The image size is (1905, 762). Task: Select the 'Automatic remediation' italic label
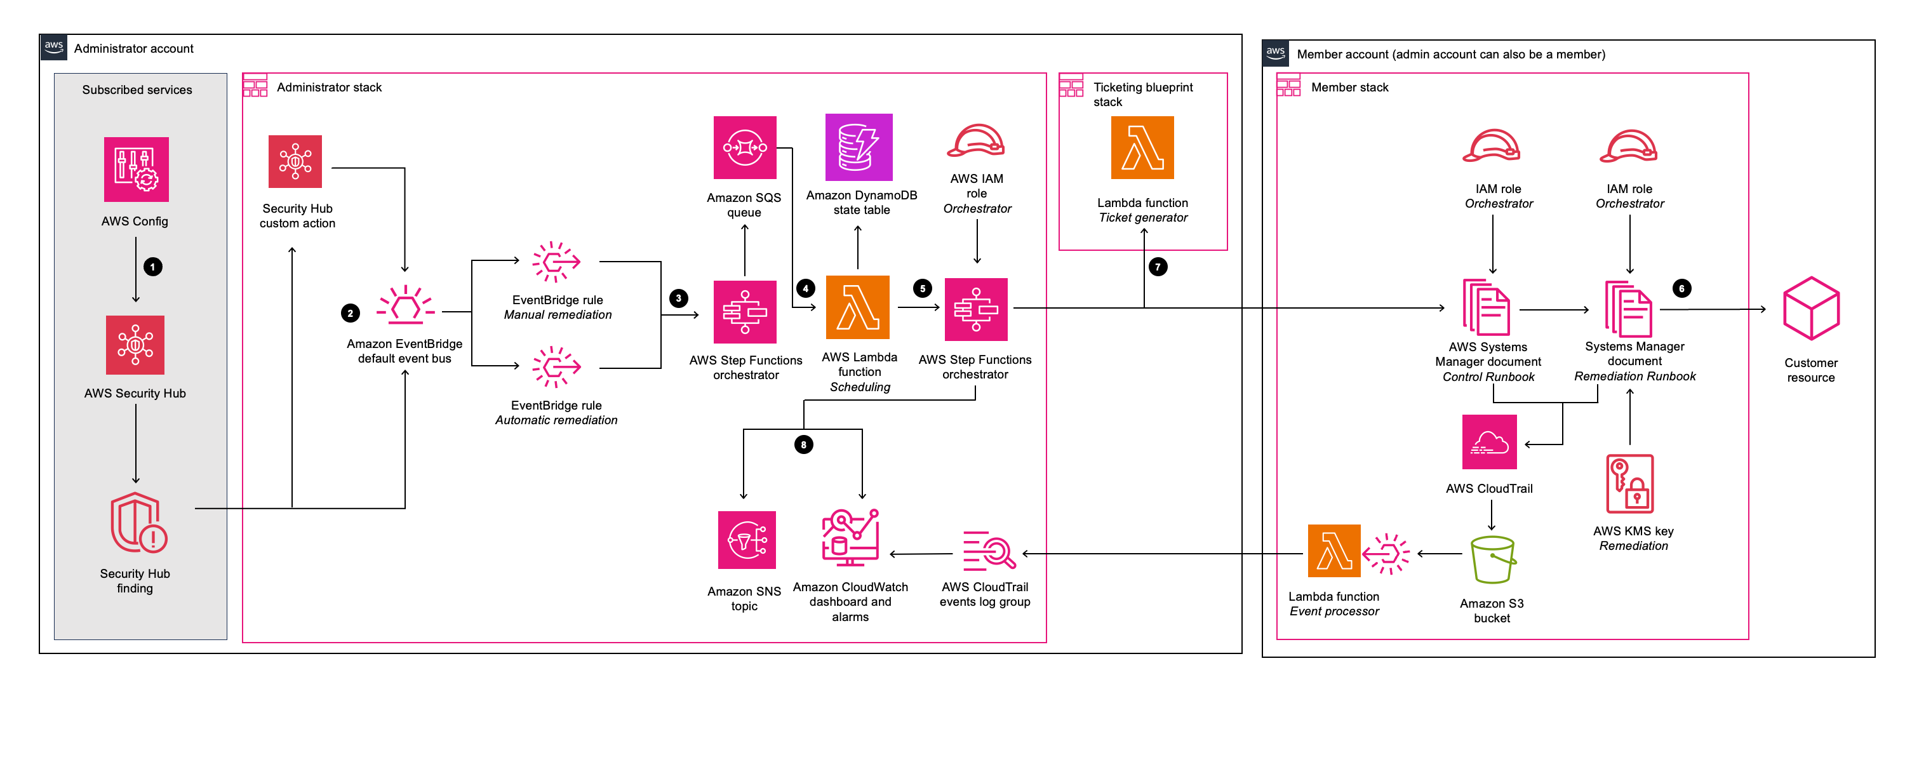pyautogui.click(x=556, y=420)
